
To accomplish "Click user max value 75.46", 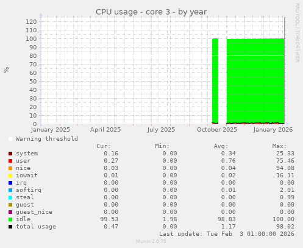I will pyautogui.click(x=285, y=161).
